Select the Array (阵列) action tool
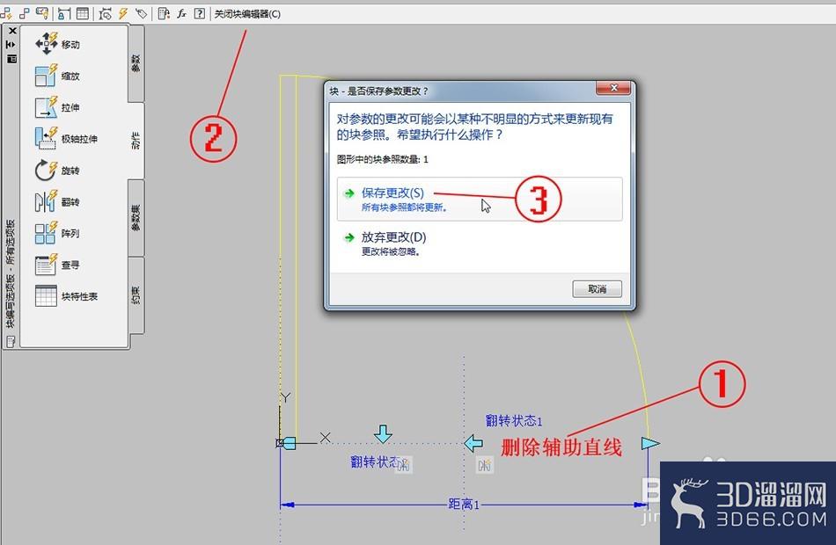This screenshot has height=545, width=836. click(x=57, y=233)
